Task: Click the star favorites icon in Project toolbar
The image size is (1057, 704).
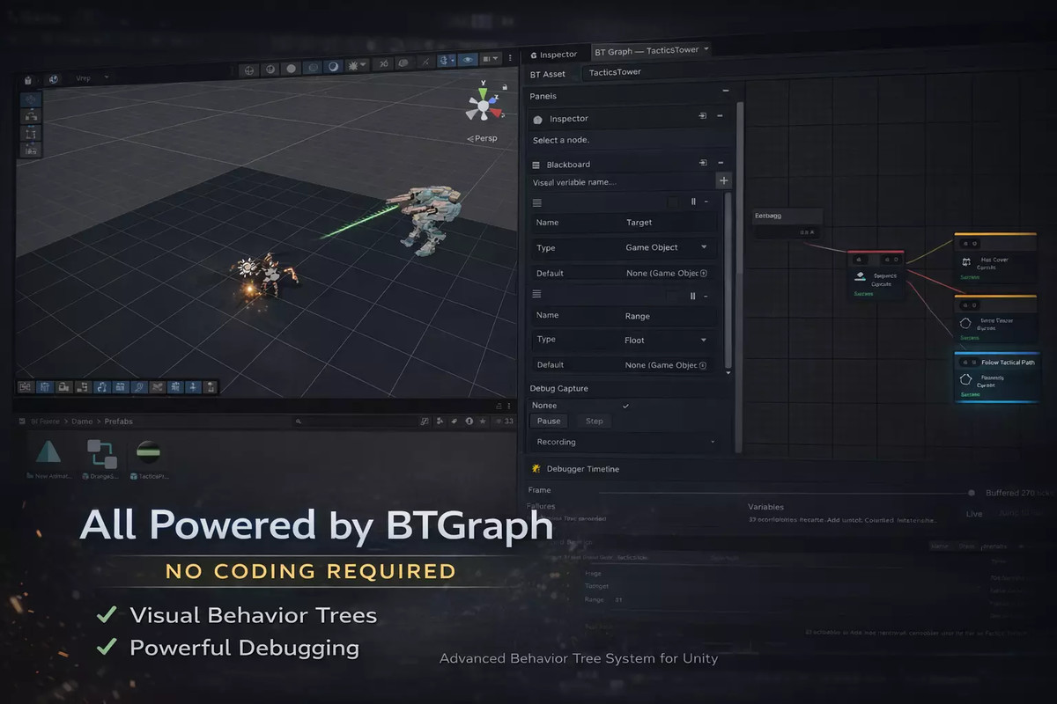Action: (482, 422)
